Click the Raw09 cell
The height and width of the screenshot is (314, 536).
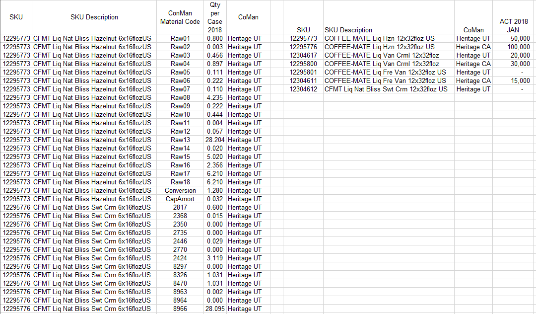coord(180,106)
